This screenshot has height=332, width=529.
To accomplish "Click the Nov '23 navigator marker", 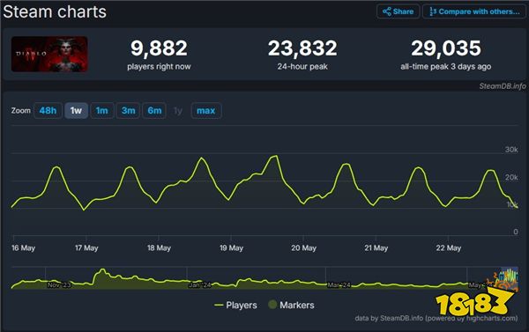I will (x=59, y=285).
